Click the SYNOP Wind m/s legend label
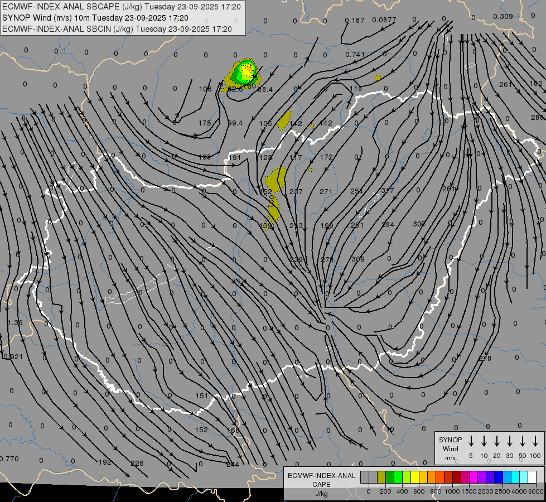This screenshot has height=502, width=546. (450, 448)
